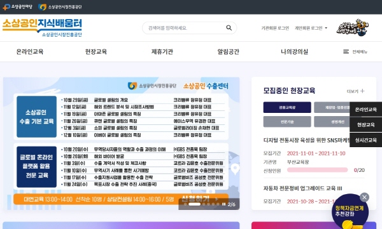Click the 2/6 slide counter
Screen dimensions: 382x229
point(232,204)
